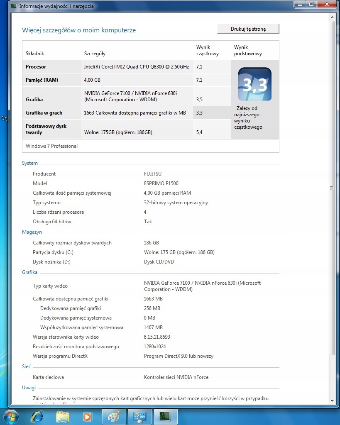340x425 pixels.
Task: Switch to Control Panel taskbar button
Action: (139, 417)
